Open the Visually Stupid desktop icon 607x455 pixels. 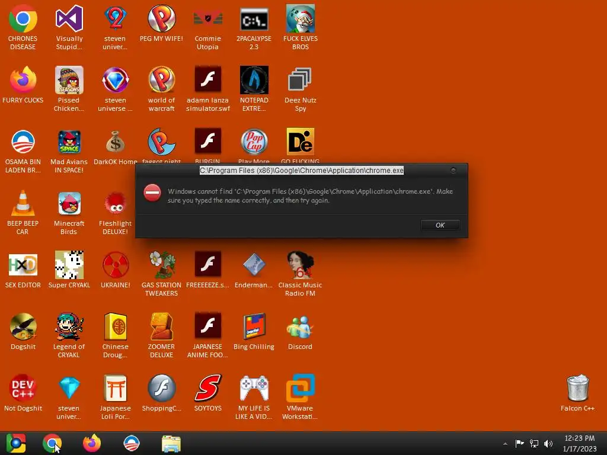point(69,27)
